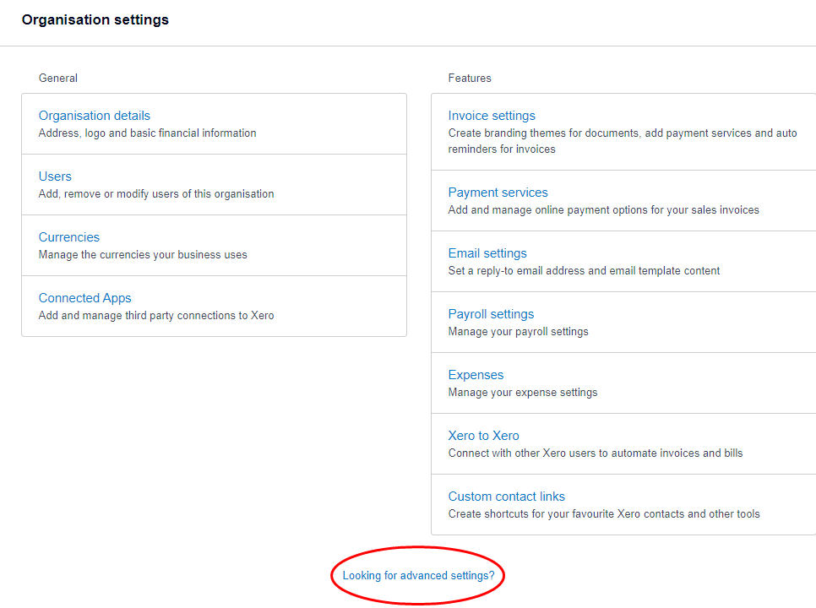Click 'Looking for advanced settings?' link
Image resolution: width=816 pixels, height=608 pixels.
click(418, 575)
